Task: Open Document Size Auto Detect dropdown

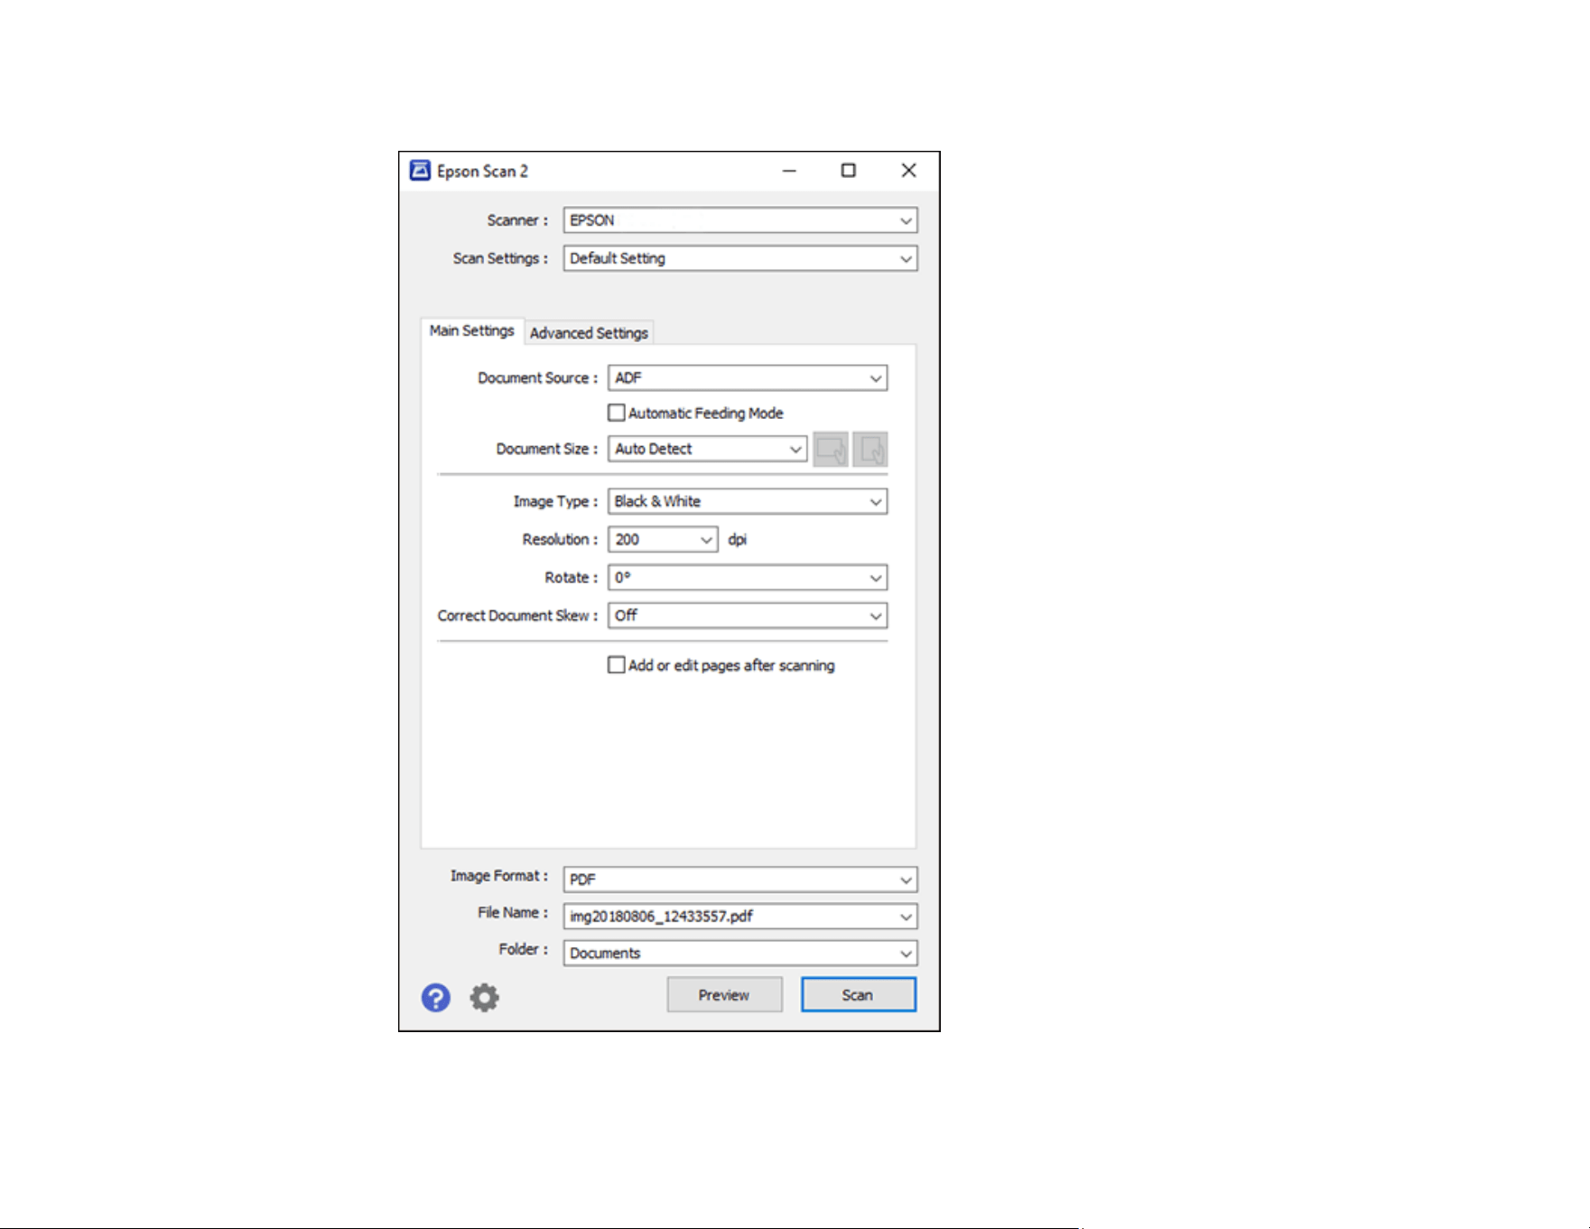Action: 708,449
